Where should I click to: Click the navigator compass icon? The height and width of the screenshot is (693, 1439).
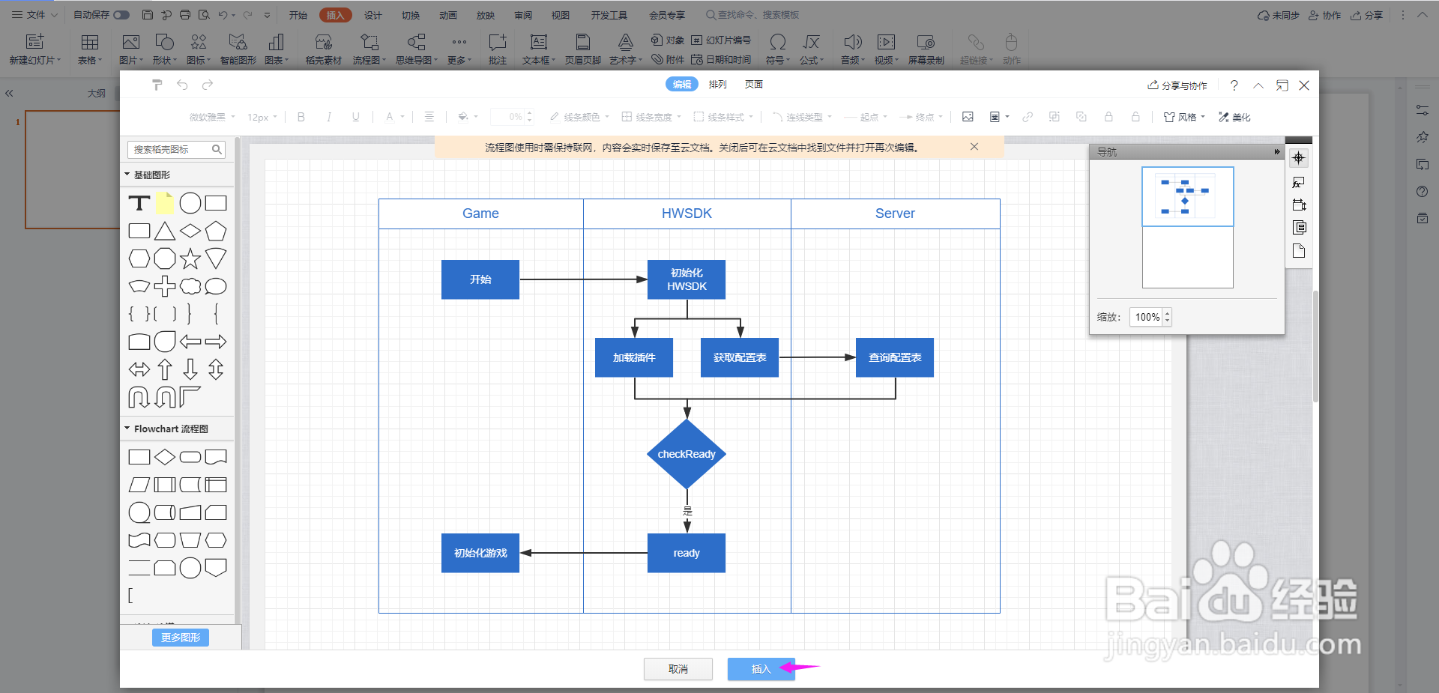pyautogui.click(x=1299, y=158)
